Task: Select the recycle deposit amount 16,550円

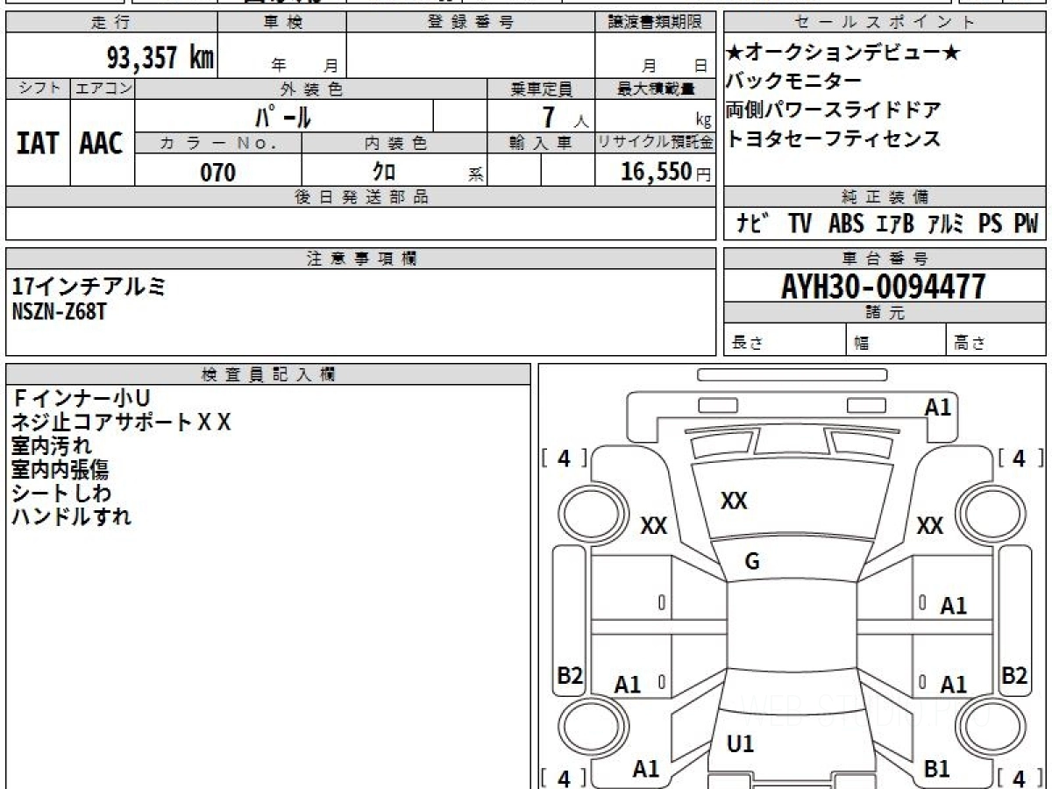Action: click(665, 172)
